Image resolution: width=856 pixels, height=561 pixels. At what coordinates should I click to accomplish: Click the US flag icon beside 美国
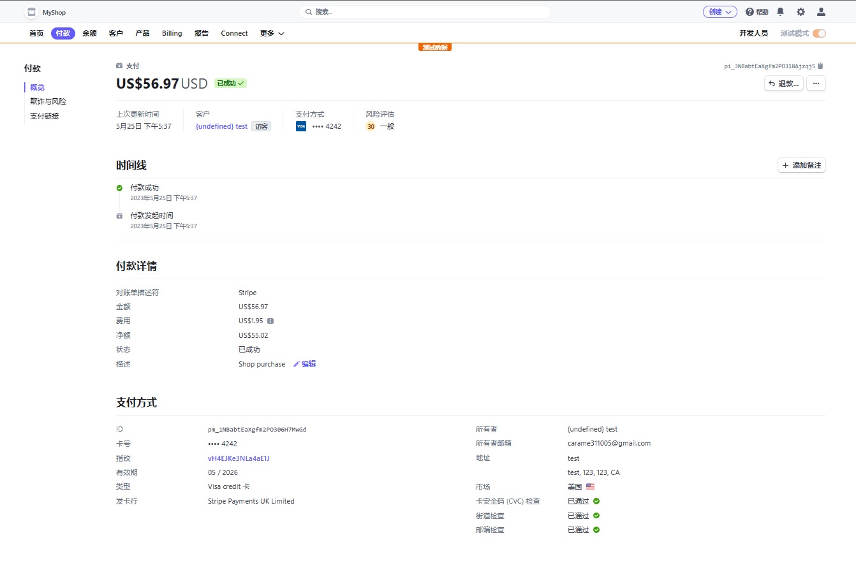[589, 486]
